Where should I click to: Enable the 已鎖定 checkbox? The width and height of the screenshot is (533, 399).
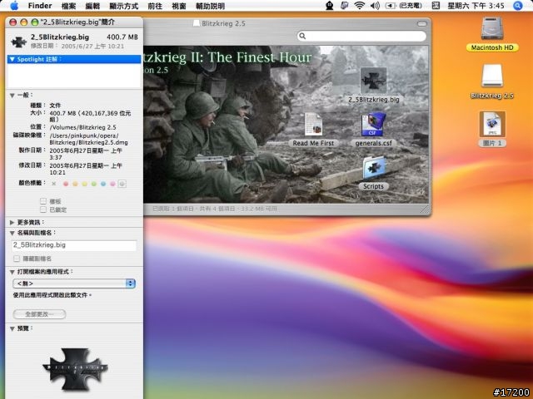43,209
